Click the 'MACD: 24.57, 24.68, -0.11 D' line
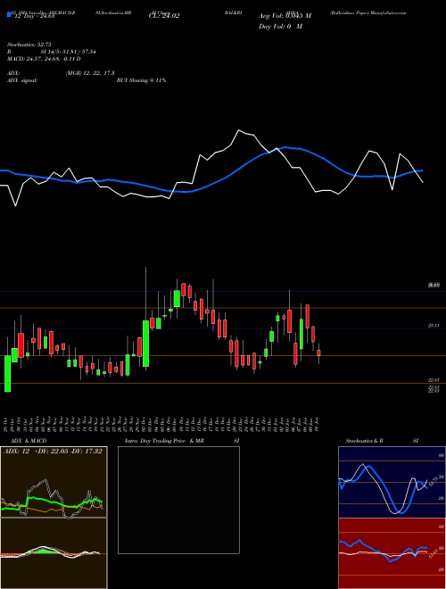Image resolution: width=446 pixels, height=589 pixels. [44, 59]
